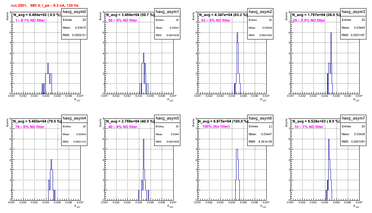This screenshot has width=372, height=213.
Task: Click N_avg = 4.347e+04 (63.2 %) label
Action: tap(223, 15)
